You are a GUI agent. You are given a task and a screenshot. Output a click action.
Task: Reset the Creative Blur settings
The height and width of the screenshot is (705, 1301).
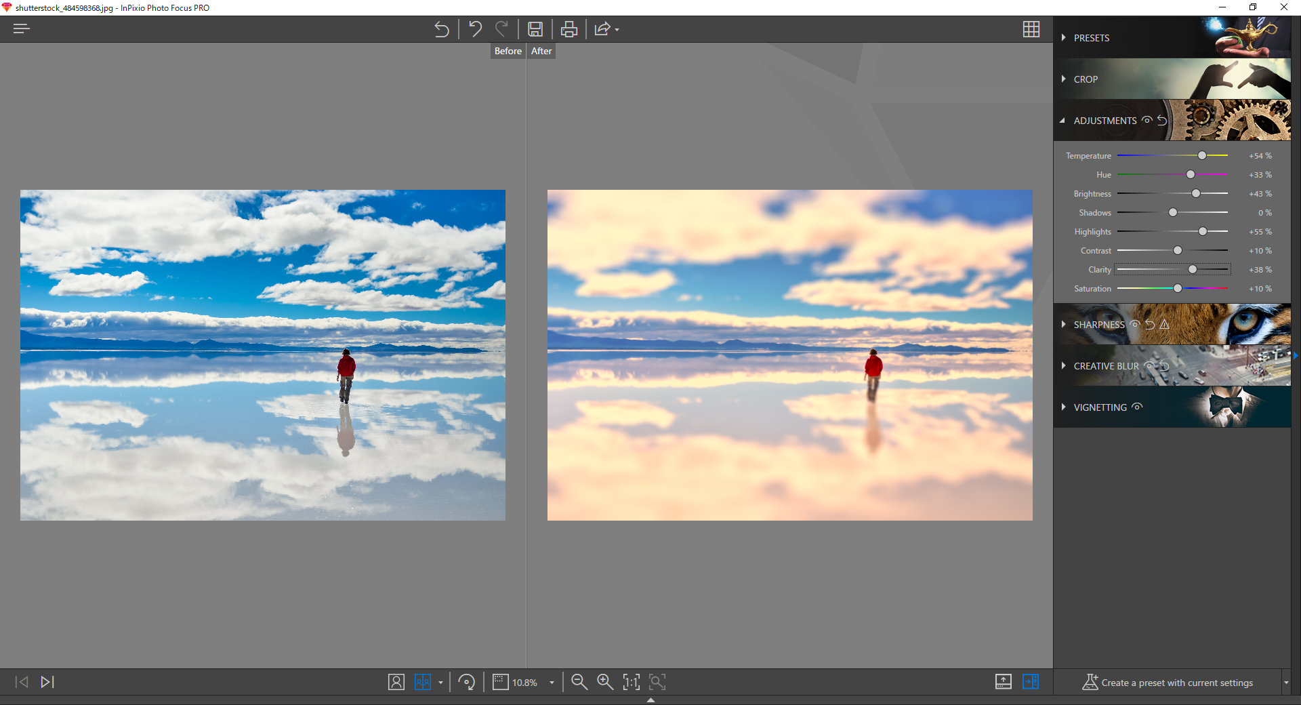[1164, 366]
